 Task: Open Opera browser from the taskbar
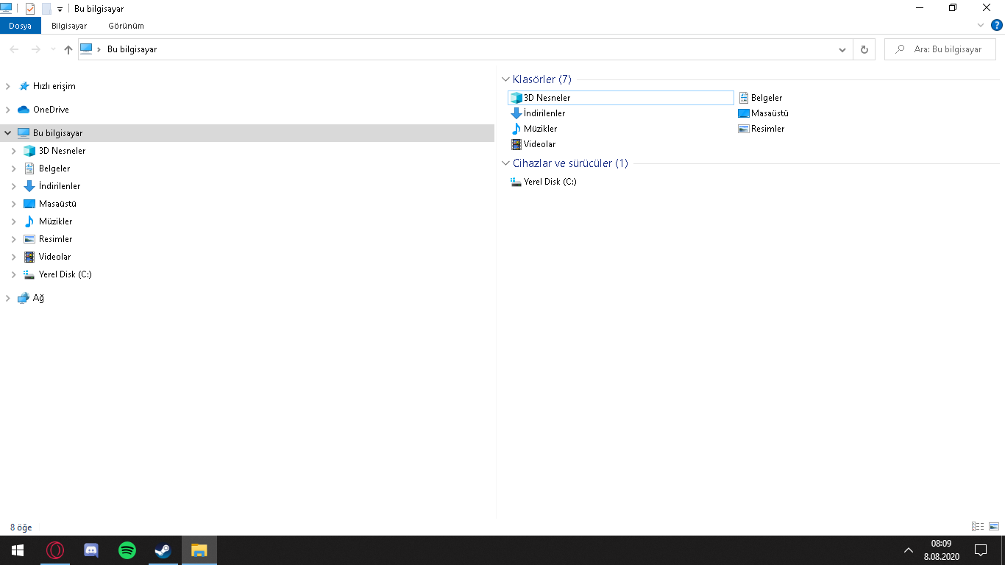[55, 550]
